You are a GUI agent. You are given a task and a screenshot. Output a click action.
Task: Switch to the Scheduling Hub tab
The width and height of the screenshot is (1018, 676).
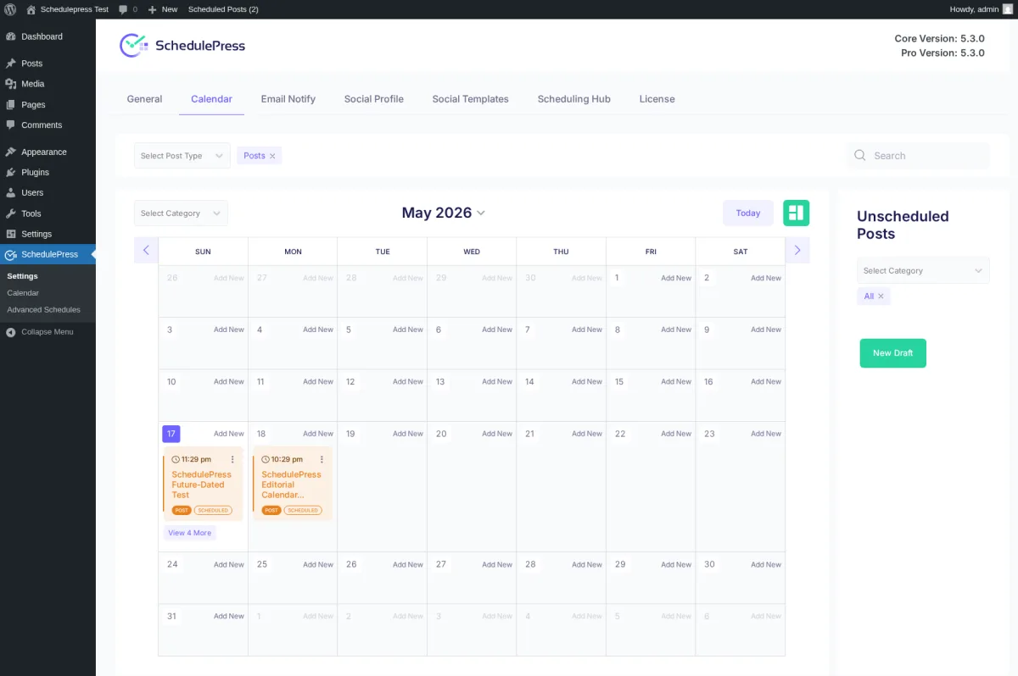[x=574, y=99]
